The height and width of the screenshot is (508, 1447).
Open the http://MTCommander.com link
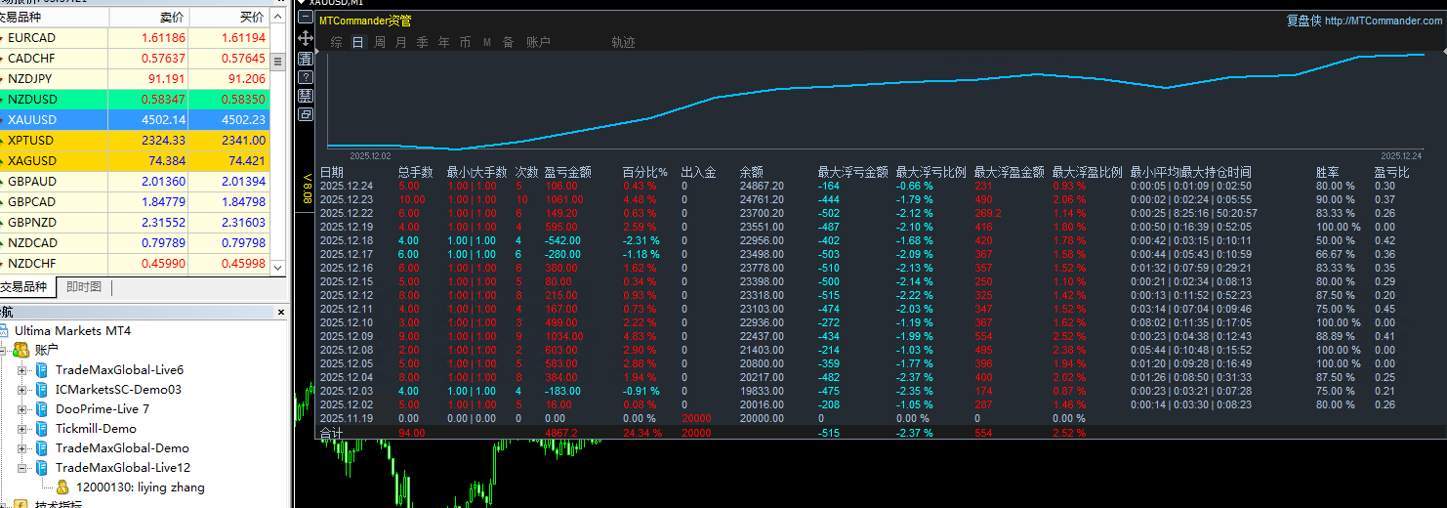(1384, 21)
